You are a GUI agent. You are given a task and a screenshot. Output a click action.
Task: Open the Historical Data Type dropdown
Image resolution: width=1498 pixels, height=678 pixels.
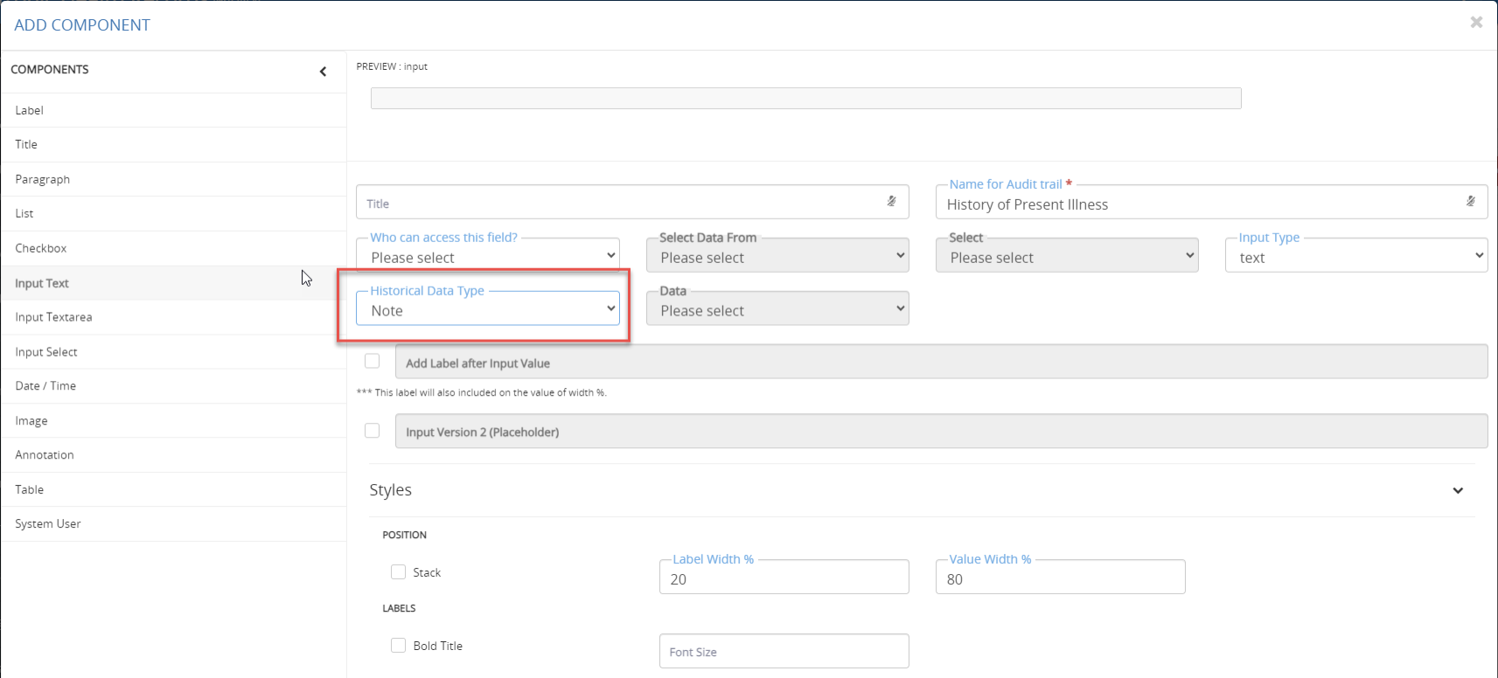(488, 310)
